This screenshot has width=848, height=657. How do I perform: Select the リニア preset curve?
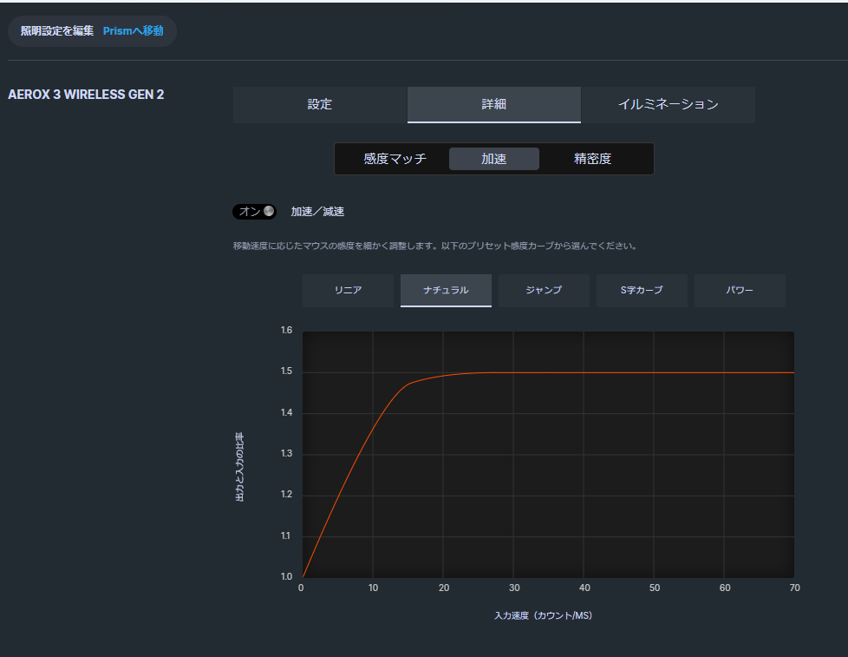348,291
